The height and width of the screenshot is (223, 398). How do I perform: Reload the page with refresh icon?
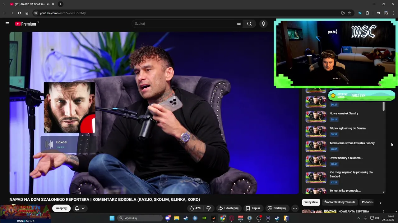19,13
